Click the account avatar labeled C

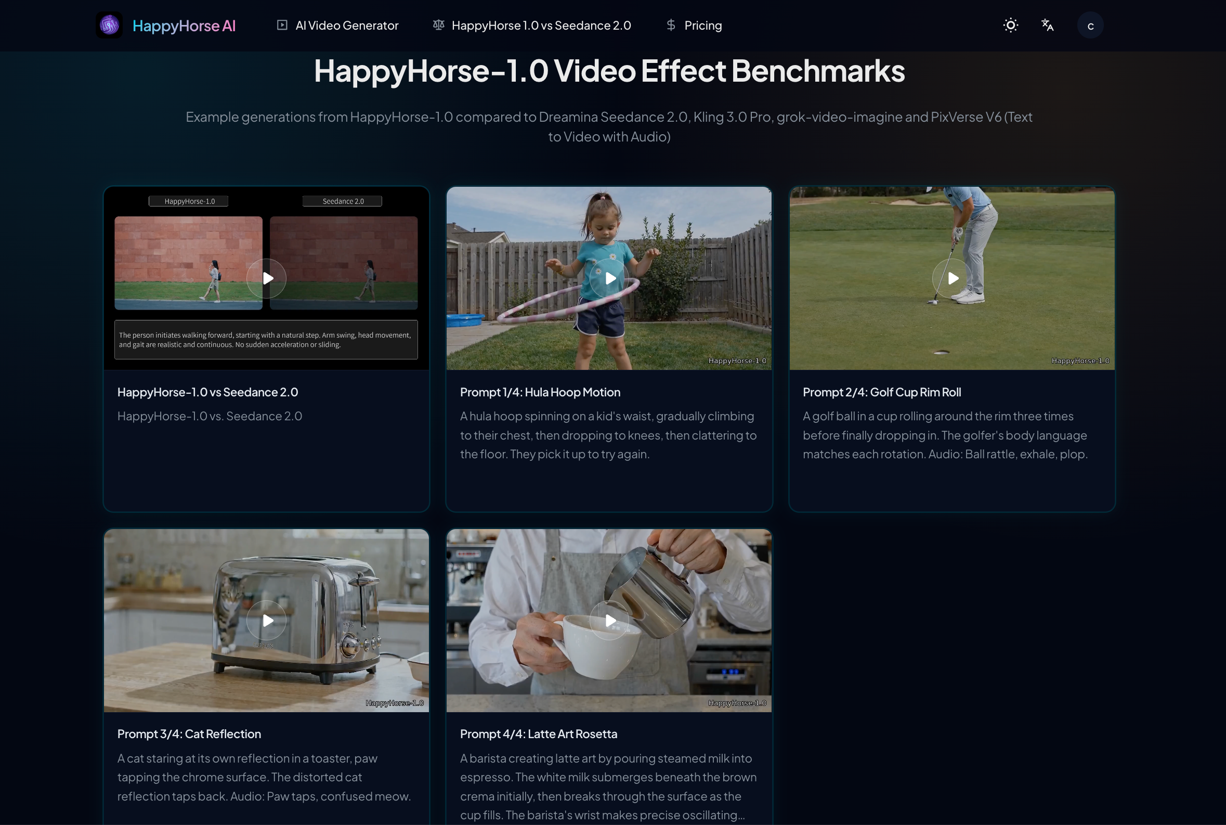point(1090,25)
